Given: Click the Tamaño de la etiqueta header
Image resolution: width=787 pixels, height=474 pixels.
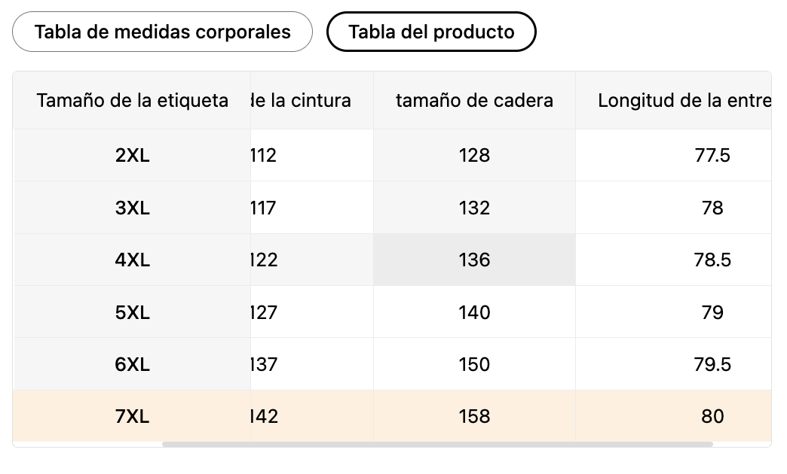Looking at the screenshot, I should coord(132,101).
